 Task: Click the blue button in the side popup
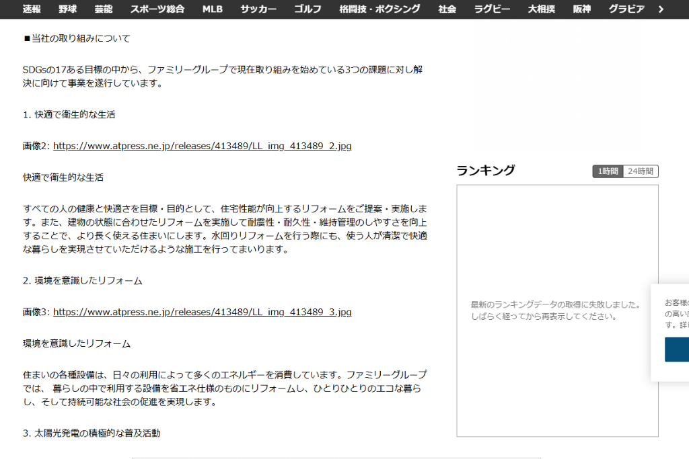tap(677, 349)
